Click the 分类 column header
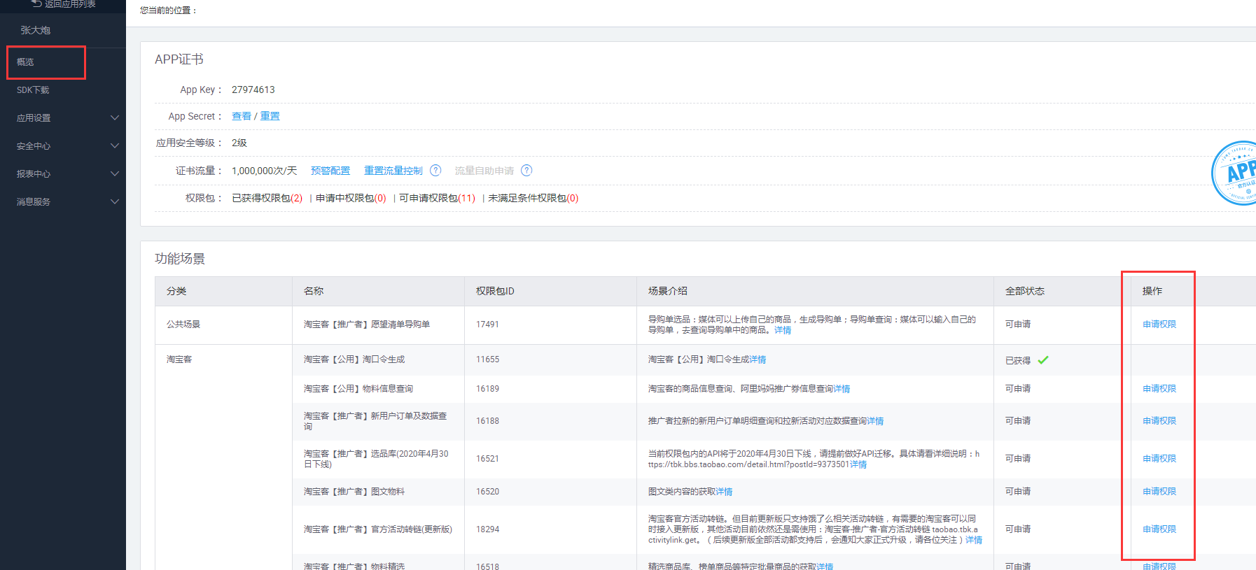Screen dimensions: 1256x570 [176, 291]
